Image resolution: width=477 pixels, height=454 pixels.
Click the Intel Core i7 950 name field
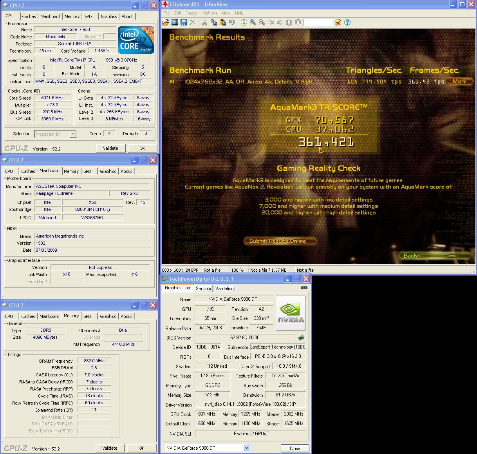click(75, 29)
